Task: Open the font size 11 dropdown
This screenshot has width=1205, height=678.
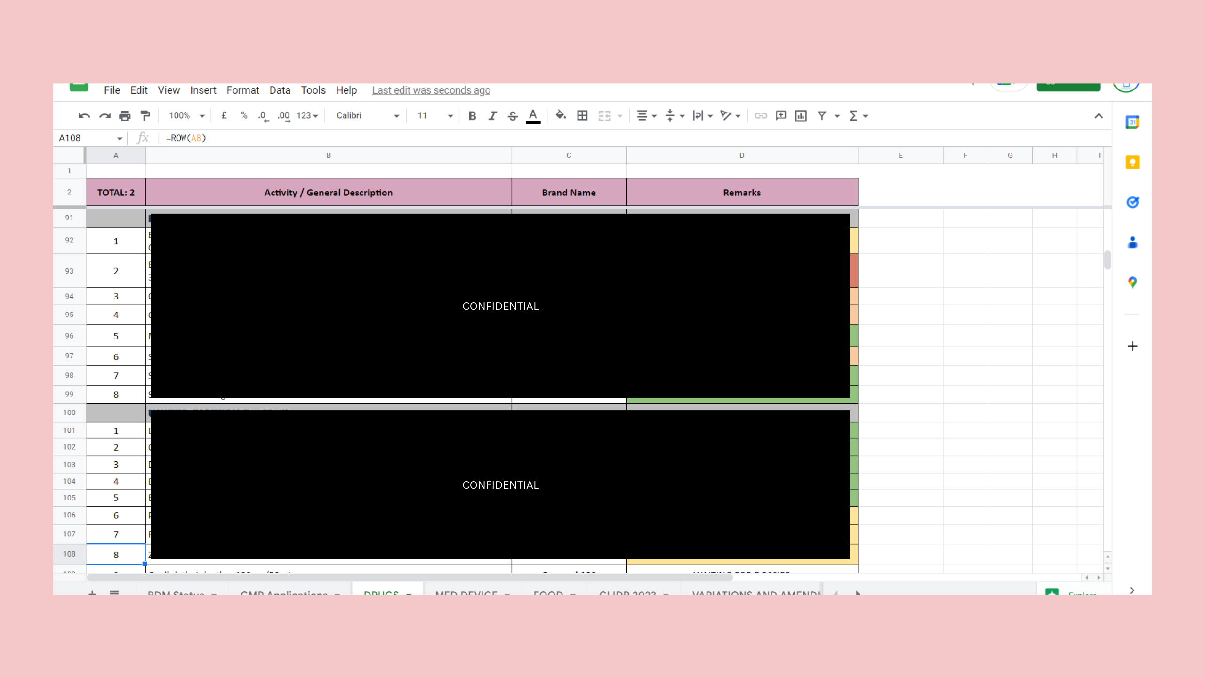Action: coord(434,116)
